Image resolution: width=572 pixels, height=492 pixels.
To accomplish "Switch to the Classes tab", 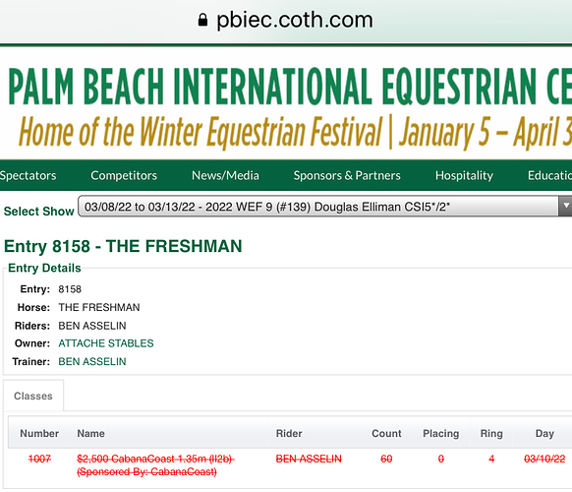I will click(x=33, y=396).
